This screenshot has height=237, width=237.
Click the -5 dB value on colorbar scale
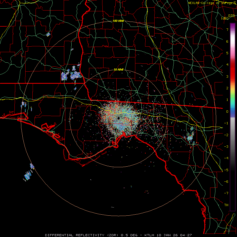[x=226, y=170]
